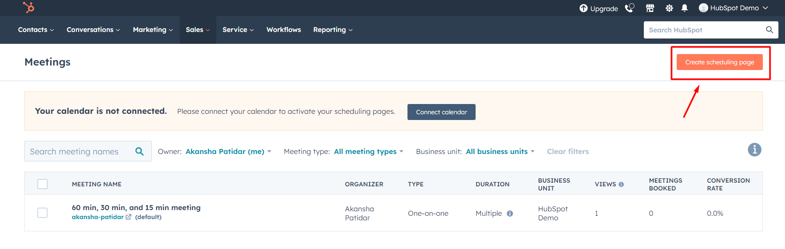Click the Meetings page title
This screenshot has width=785, height=249.
pyautogui.click(x=48, y=62)
